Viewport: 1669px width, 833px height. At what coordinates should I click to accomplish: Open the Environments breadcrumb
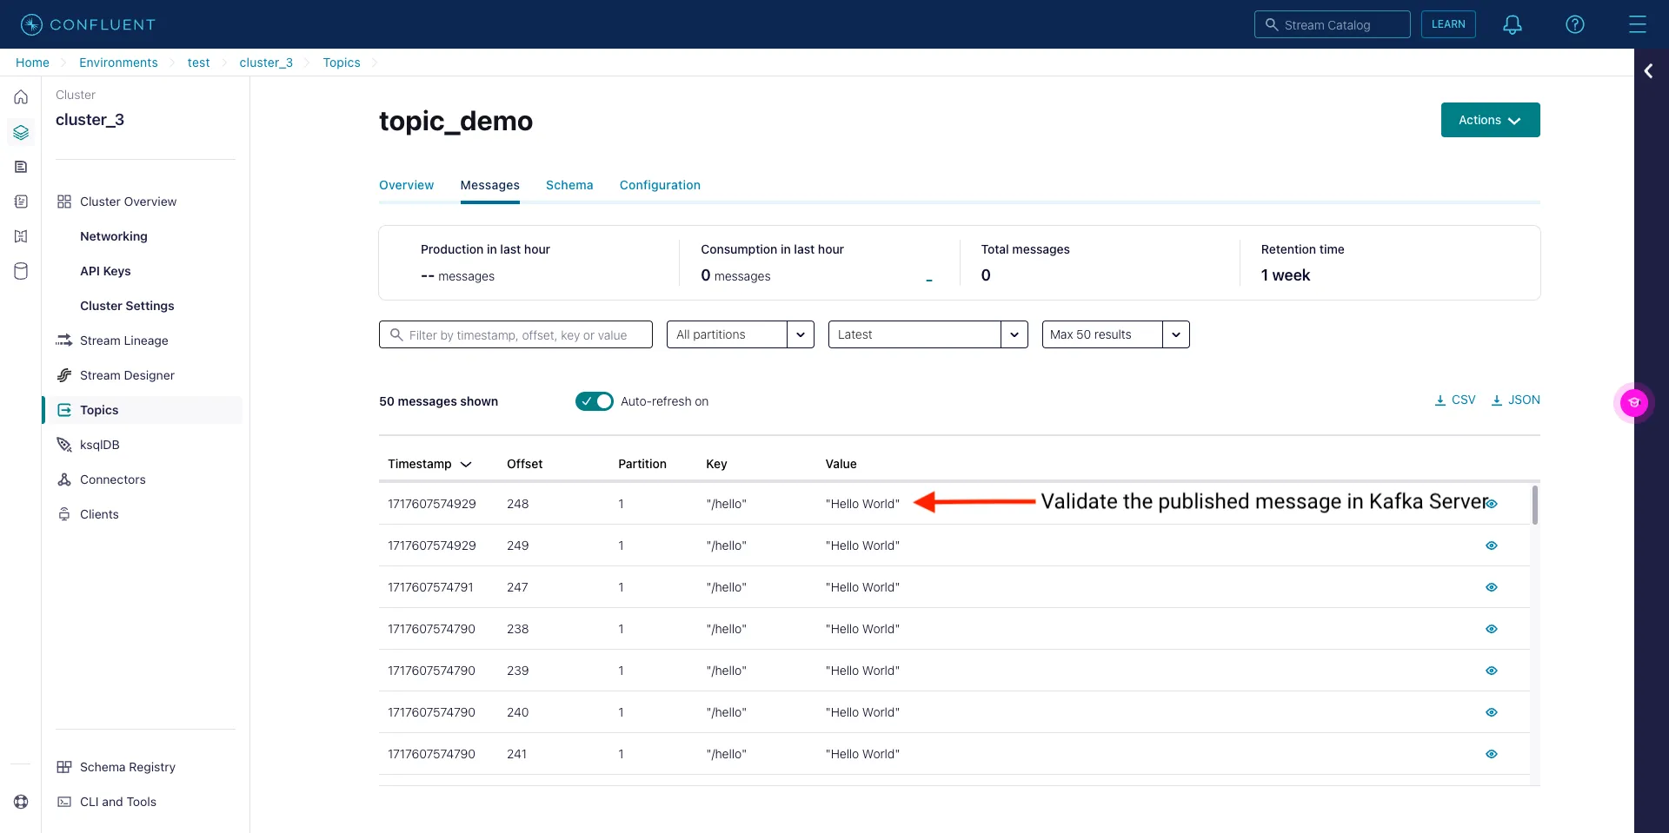[118, 63]
